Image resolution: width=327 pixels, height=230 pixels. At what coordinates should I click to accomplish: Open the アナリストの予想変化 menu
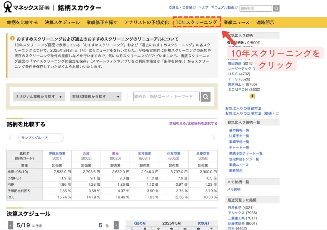click(x=147, y=23)
